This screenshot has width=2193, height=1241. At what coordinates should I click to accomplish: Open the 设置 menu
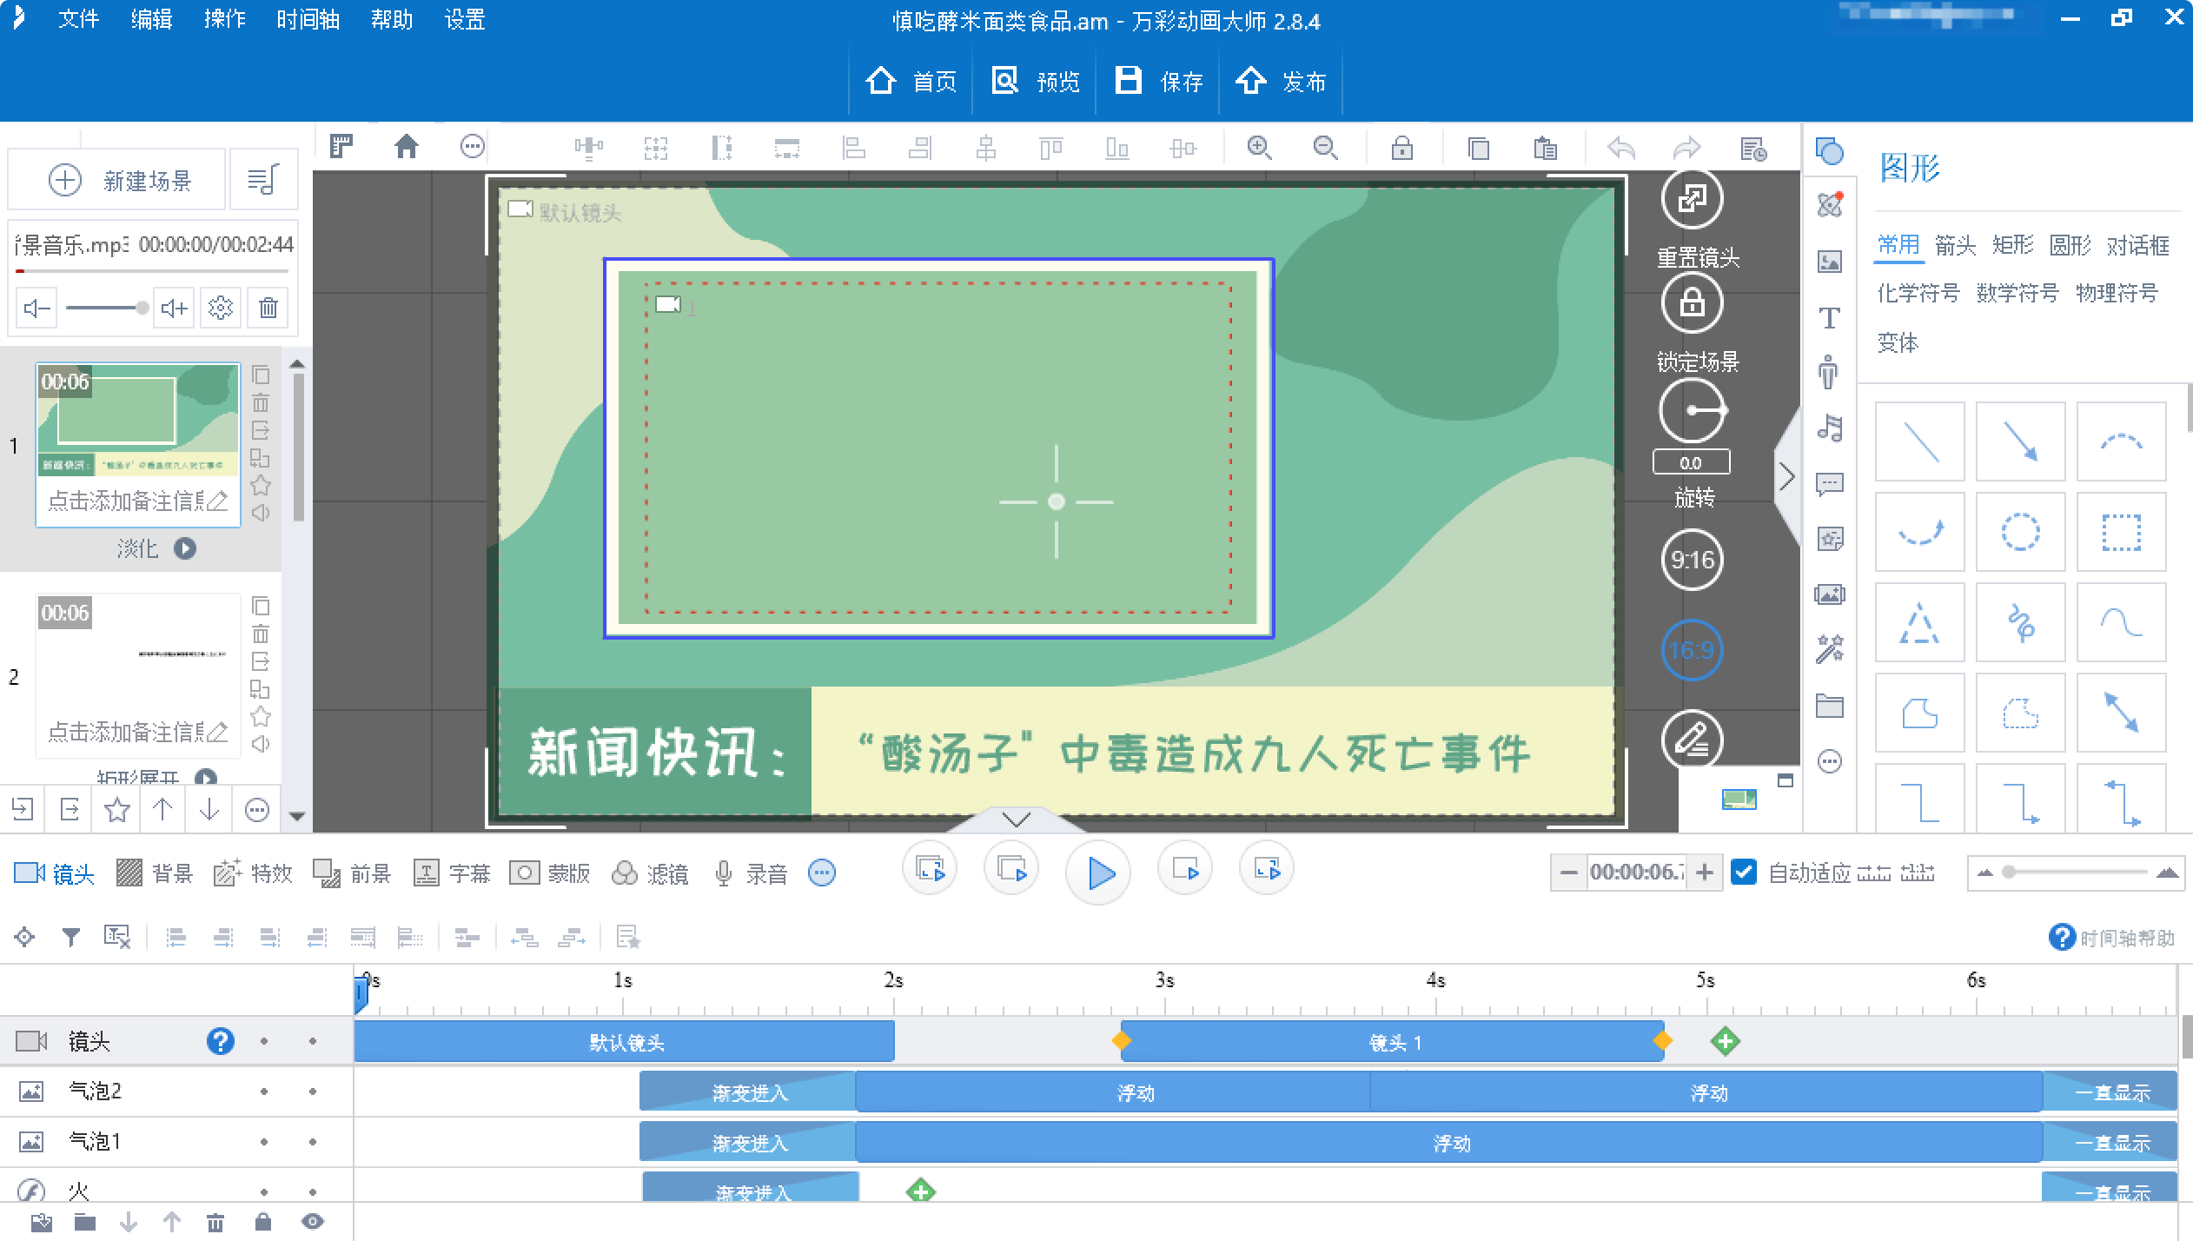[464, 19]
